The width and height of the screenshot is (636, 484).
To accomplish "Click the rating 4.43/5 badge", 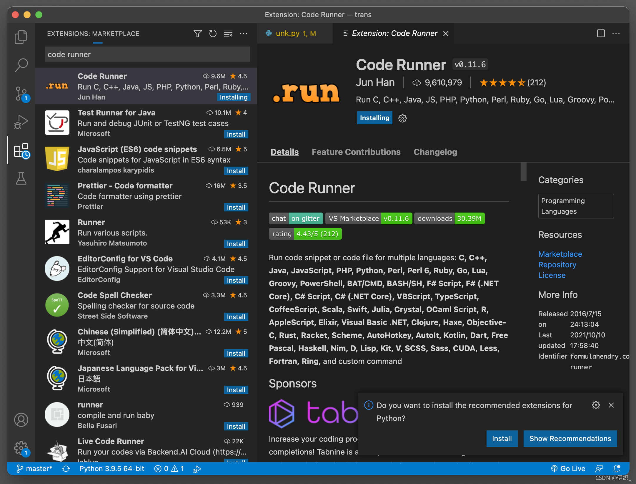I will pyautogui.click(x=305, y=234).
